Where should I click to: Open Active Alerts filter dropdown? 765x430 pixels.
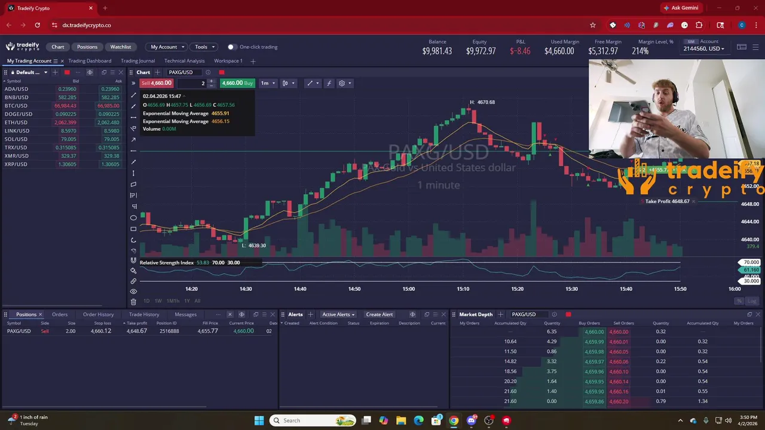[338, 315]
